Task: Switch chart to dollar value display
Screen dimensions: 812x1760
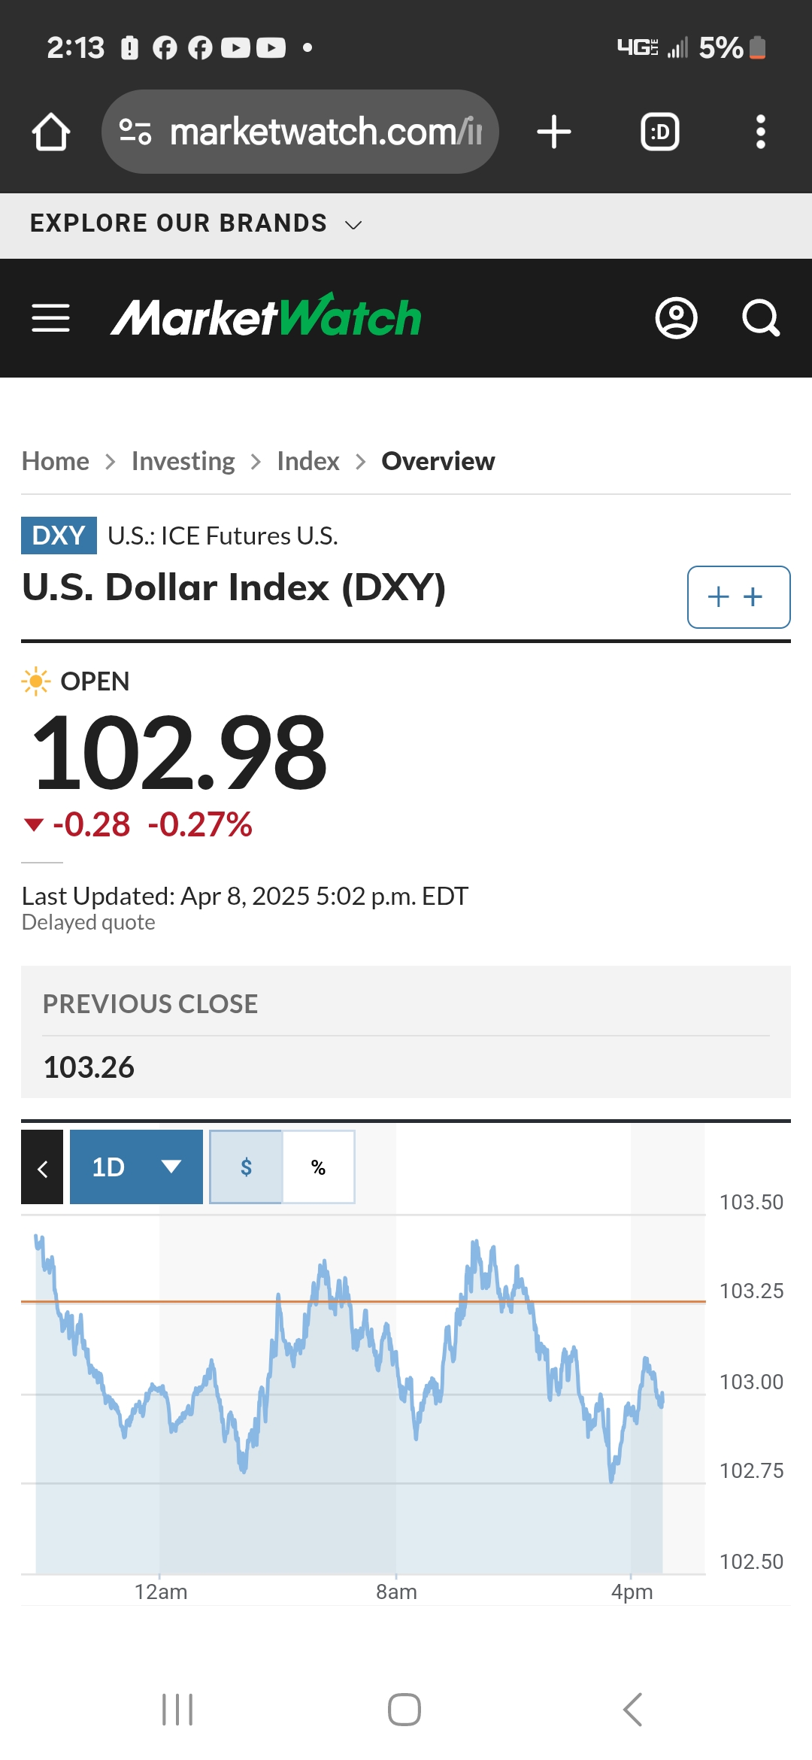Action: 246,1167
